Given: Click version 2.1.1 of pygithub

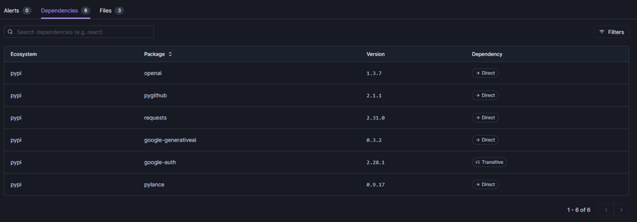Looking at the screenshot, I should (374, 96).
